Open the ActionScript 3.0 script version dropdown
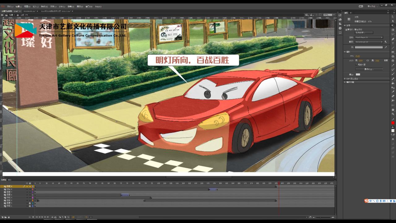The height and width of the screenshot is (223, 396). [x=369, y=42]
